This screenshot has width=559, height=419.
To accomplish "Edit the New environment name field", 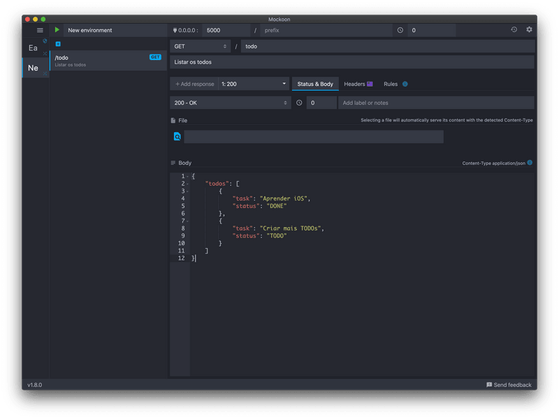I will coord(115,30).
